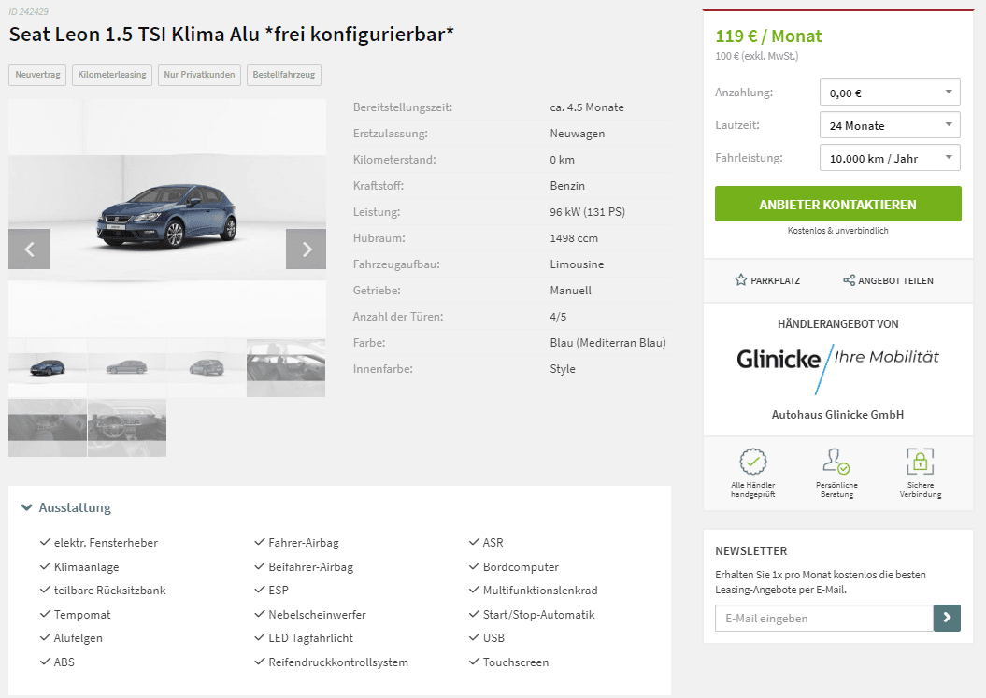Screen dimensions: 986x698
Task: Click the page title Seat Leon 1.5 TSI
Action: [232, 34]
